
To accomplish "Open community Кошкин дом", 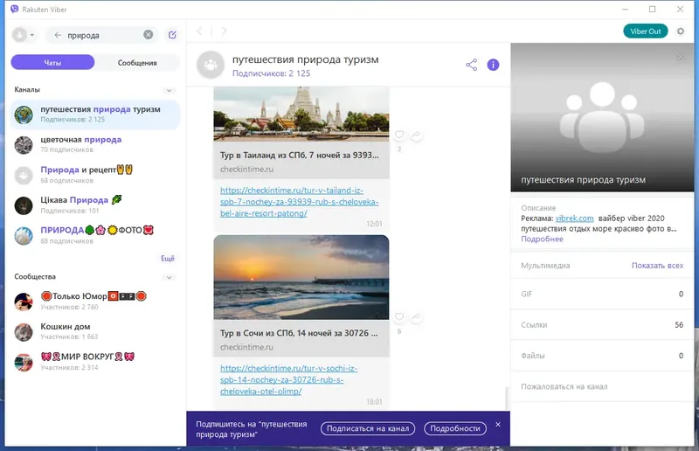I will [x=95, y=331].
